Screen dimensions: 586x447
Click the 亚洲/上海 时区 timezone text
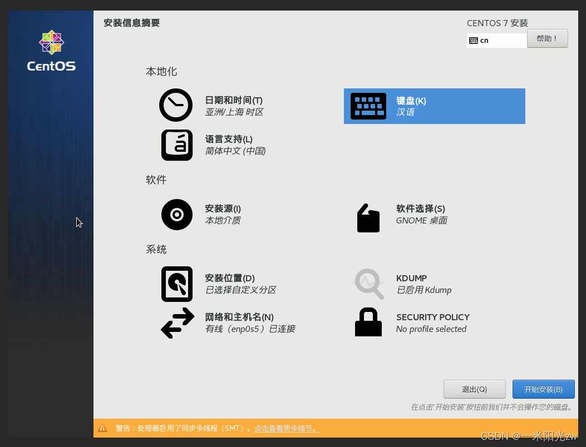coord(234,112)
